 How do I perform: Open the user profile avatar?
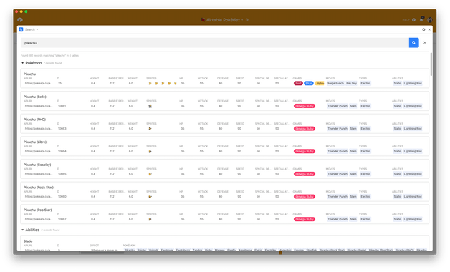[430, 20]
